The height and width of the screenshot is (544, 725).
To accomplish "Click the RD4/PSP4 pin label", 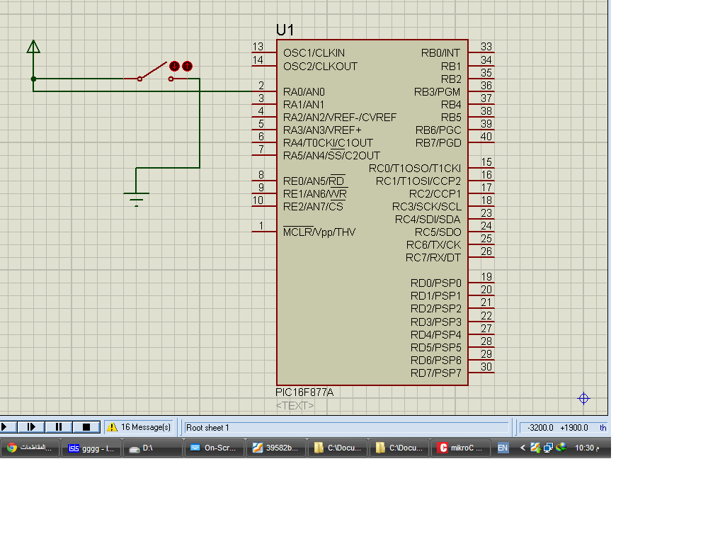I will pos(436,334).
